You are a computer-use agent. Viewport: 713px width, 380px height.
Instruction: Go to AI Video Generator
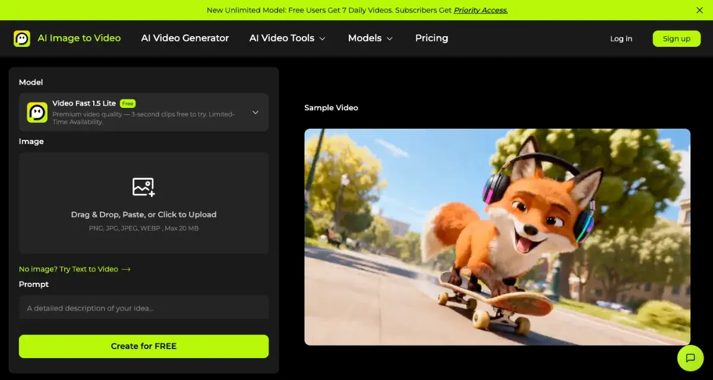point(185,38)
